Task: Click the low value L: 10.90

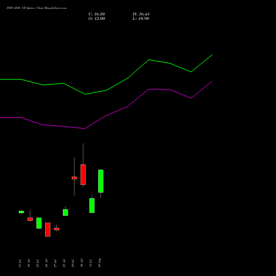Action: 141,19
